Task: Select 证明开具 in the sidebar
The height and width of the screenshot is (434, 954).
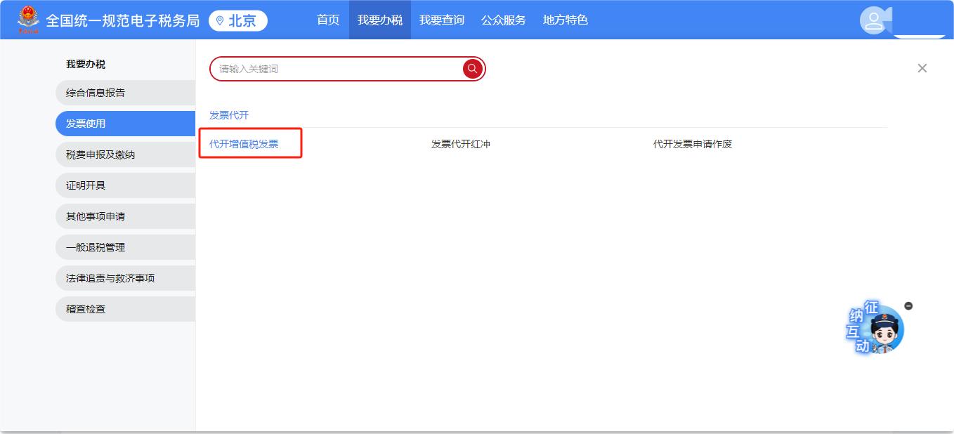Action: point(86,185)
